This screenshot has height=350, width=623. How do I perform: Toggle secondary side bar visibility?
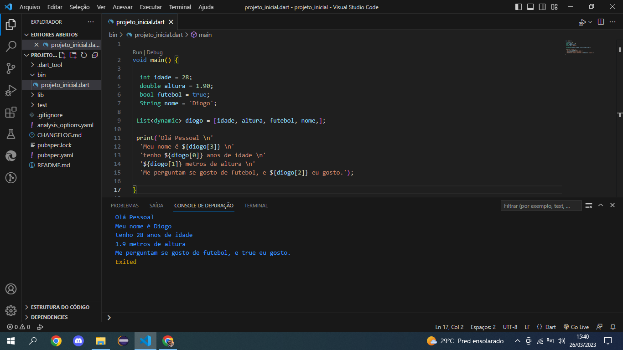pyautogui.click(x=542, y=7)
